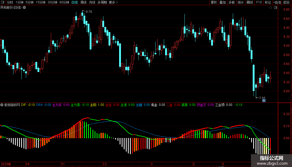Click the 主拉: 0.00 value

click(112, 105)
